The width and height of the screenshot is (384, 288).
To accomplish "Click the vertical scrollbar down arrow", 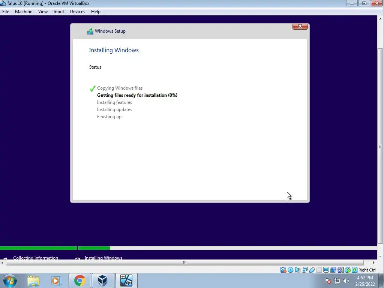I will (x=380, y=256).
